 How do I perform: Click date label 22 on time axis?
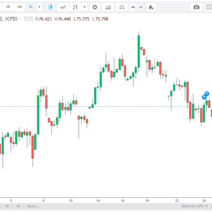tap(177, 201)
